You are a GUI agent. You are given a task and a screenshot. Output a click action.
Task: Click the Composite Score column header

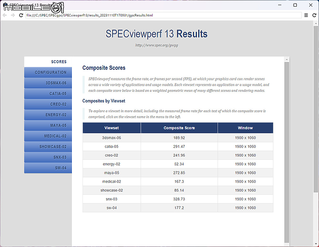click(x=179, y=128)
